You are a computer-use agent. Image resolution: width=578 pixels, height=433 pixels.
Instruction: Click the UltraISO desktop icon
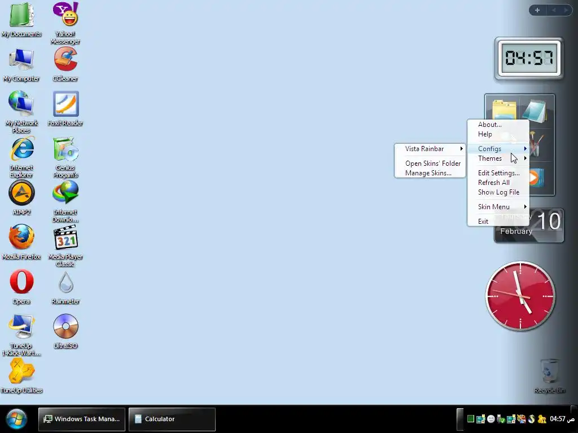coord(65,331)
